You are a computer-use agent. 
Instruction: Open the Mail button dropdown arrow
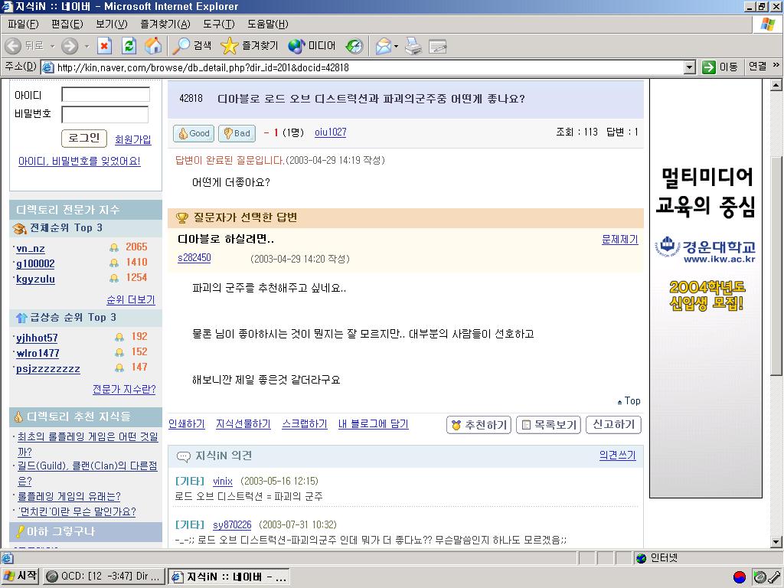point(396,46)
